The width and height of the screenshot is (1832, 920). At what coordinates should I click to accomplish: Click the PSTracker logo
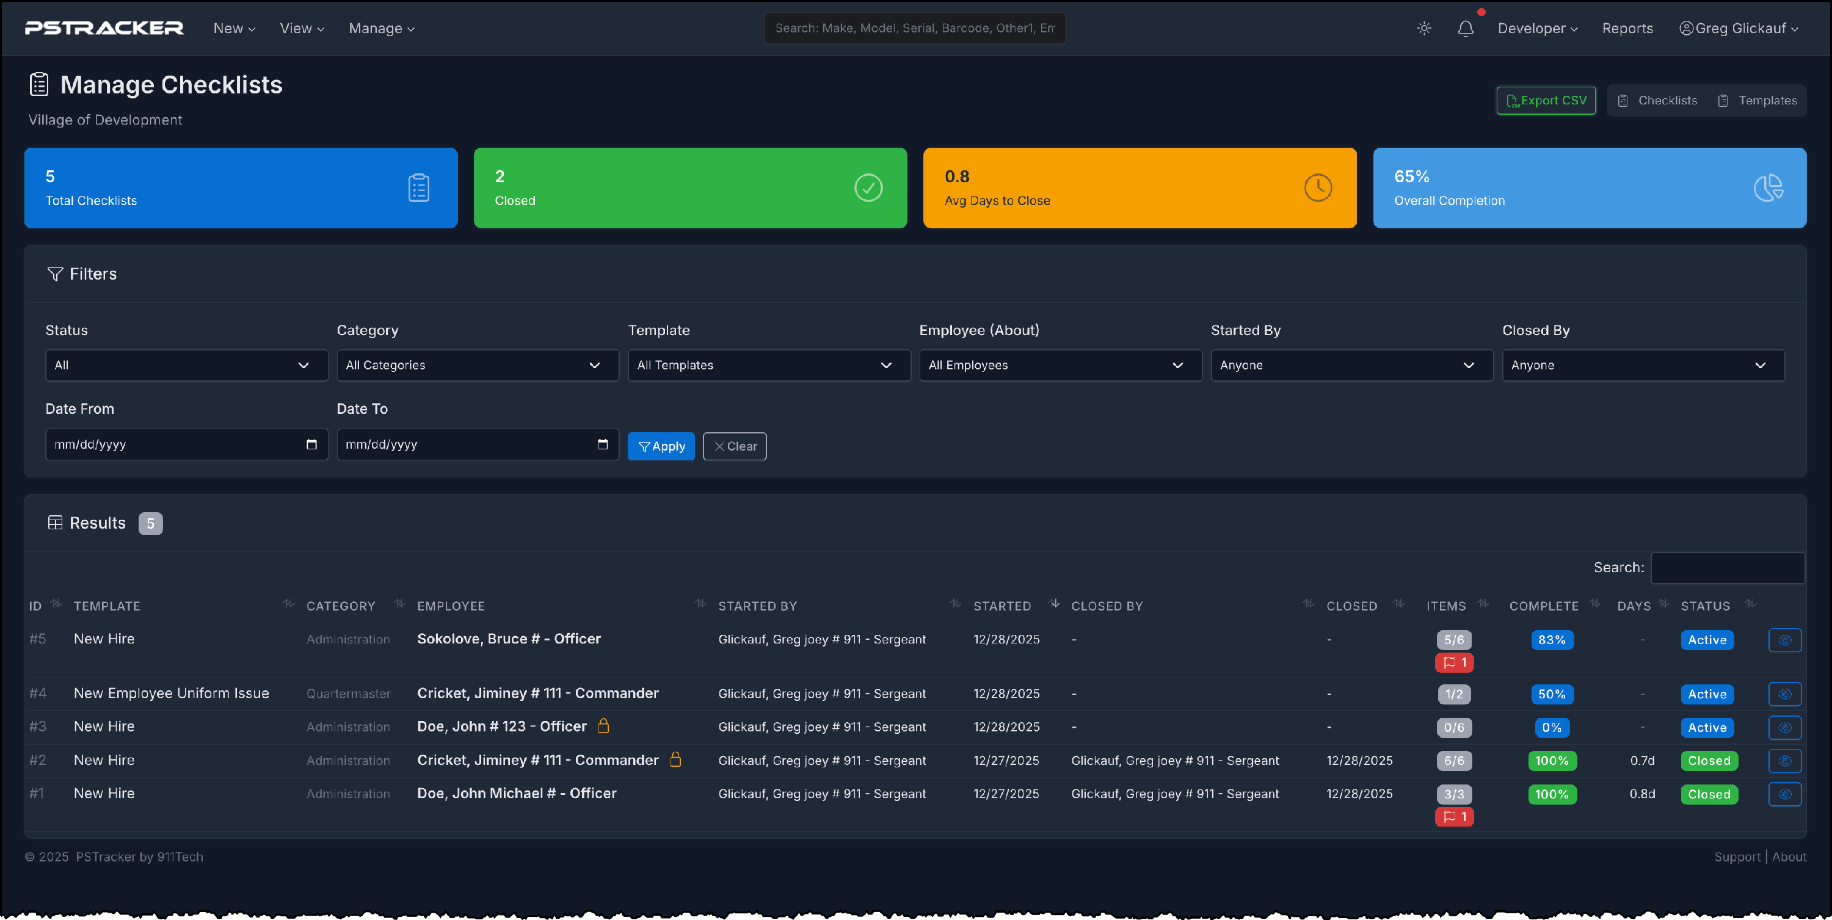pos(104,29)
